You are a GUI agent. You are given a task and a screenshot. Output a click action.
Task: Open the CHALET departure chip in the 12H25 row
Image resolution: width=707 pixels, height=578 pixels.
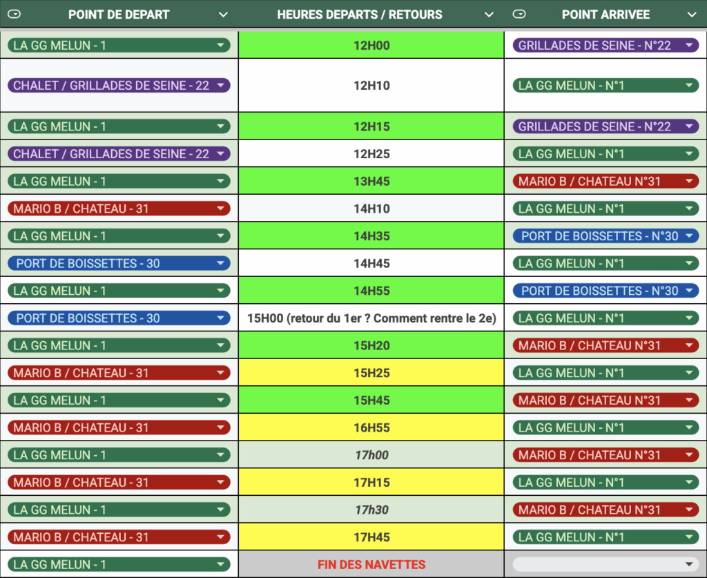click(119, 154)
